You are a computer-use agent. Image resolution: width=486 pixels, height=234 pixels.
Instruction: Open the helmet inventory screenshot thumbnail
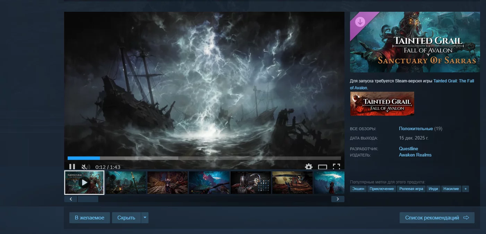[x=251, y=182]
